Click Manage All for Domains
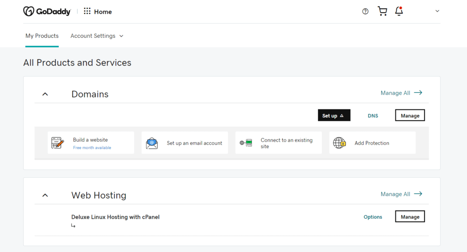 tap(401, 93)
